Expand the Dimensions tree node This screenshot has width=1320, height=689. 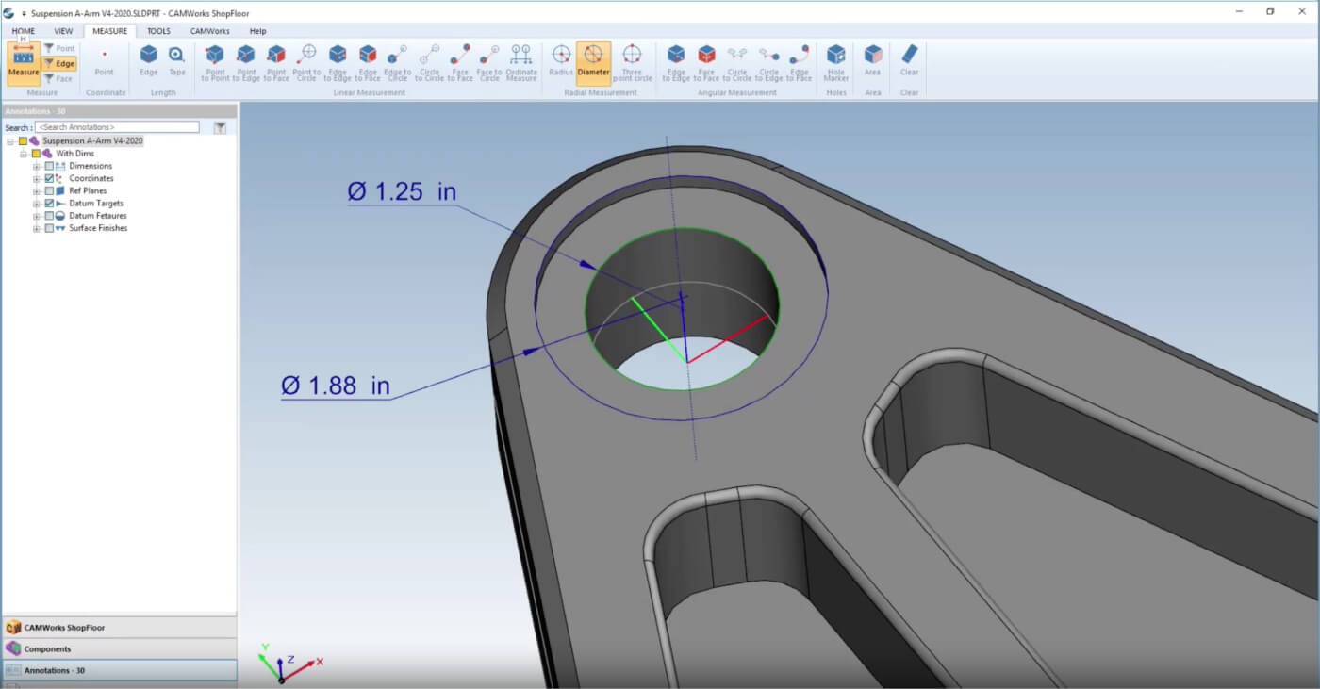pyautogui.click(x=37, y=166)
